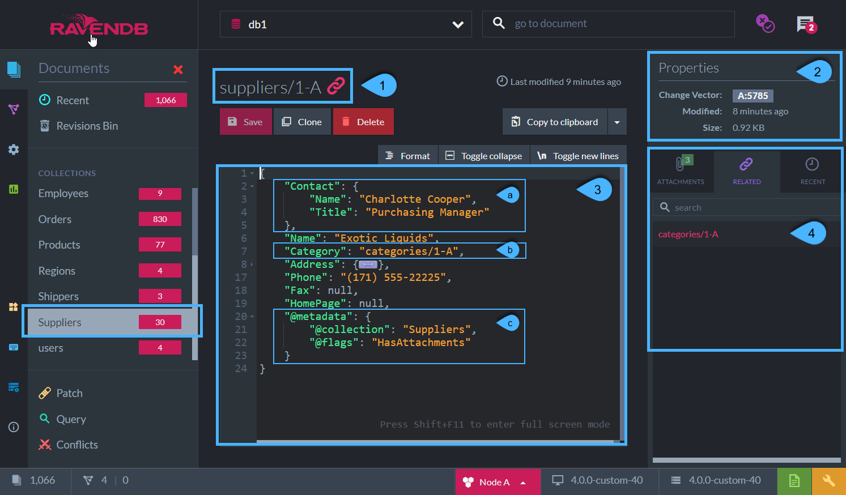The image size is (846, 495).
Task: Open the db1 database dropdown
Action: (346, 24)
